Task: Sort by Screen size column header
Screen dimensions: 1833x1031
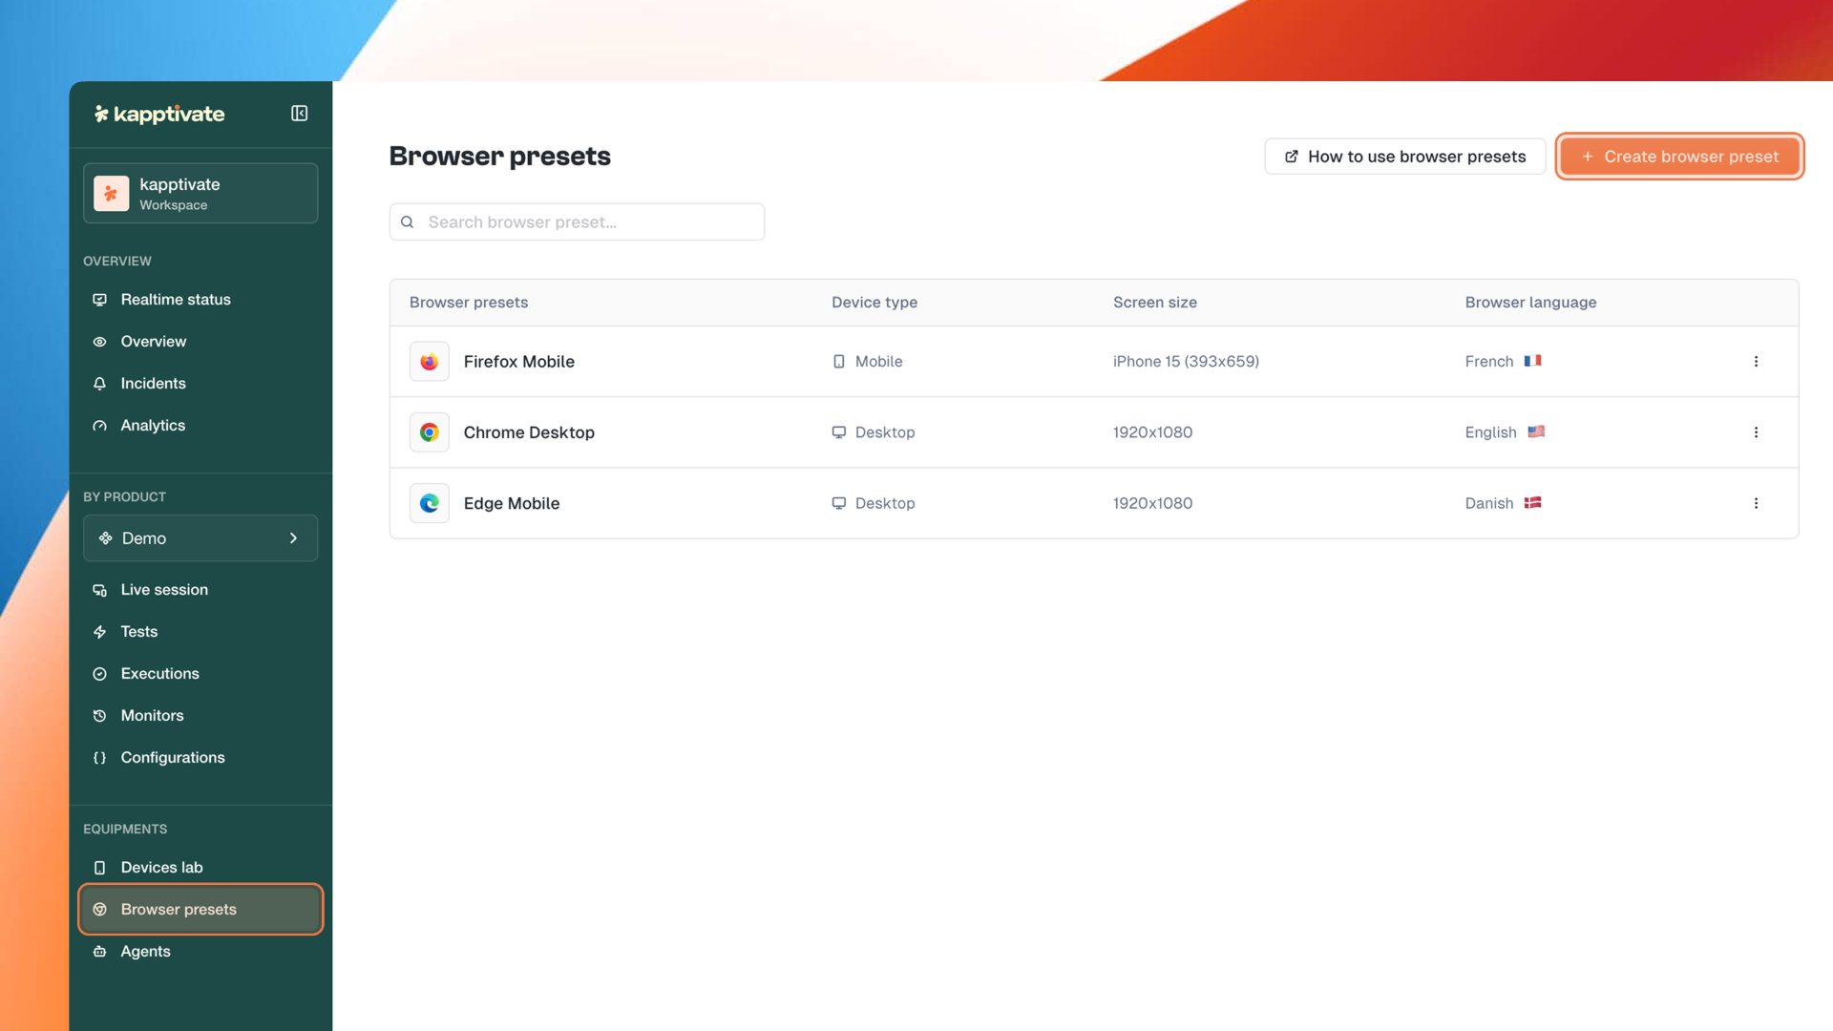Action: tap(1154, 303)
